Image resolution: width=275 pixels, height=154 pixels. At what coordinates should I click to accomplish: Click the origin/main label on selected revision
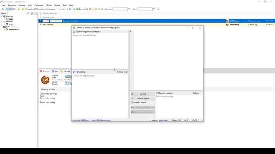click(56, 21)
